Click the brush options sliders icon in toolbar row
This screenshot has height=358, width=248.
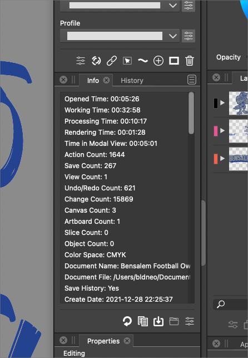click(81, 61)
